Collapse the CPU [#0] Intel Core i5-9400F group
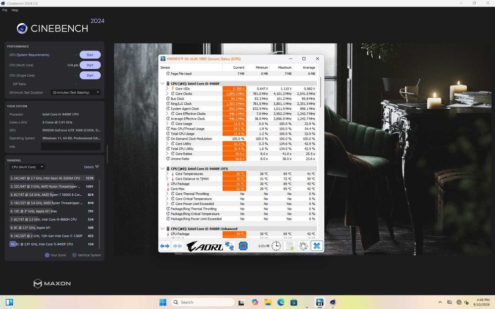 [162, 84]
